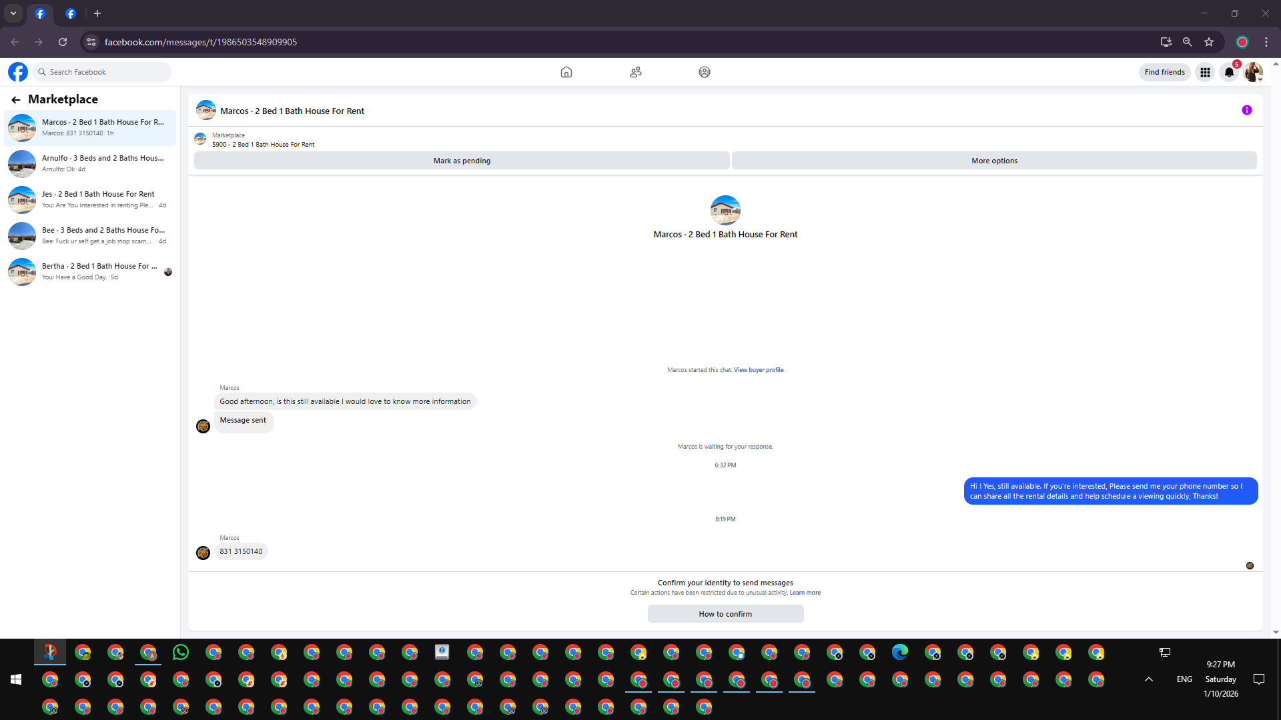Click the Marketplace back arrow
Image resolution: width=1281 pixels, height=720 pixels.
click(x=16, y=100)
